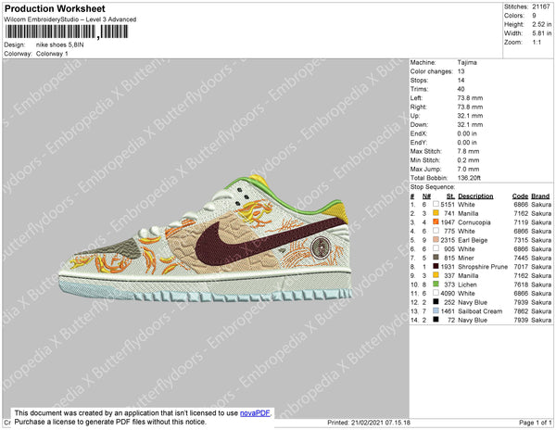556x430 pixels.
Task: Click thread code 7017
Action: (x=521, y=267)
